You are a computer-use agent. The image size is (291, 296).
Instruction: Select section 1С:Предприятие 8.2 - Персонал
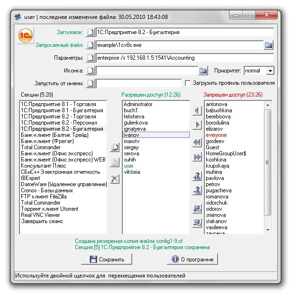[64, 123]
